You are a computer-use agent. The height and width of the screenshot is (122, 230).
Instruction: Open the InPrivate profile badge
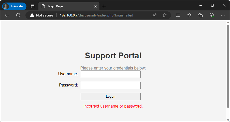coord(14,6)
